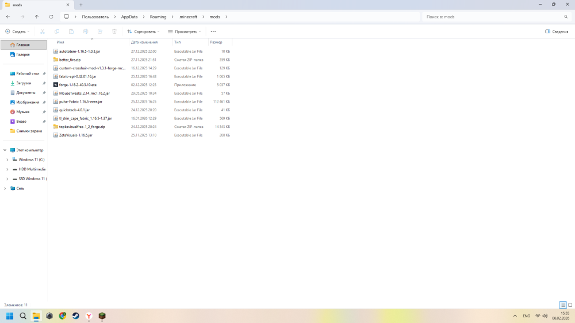Screen dimensions: 575x323
Task: Open the Создать new item dropdown
Action: point(17,32)
